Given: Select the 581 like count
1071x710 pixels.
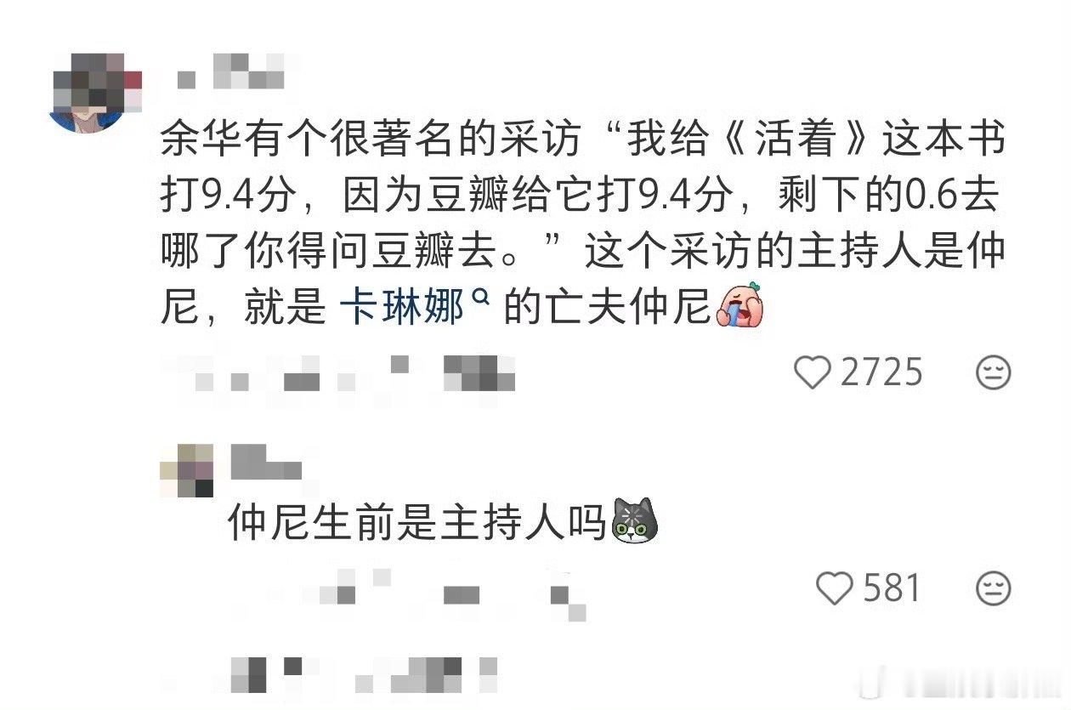Looking at the screenshot, I should [x=892, y=588].
